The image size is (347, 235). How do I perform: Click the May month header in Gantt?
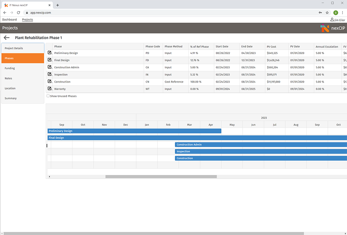click(232, 125)
